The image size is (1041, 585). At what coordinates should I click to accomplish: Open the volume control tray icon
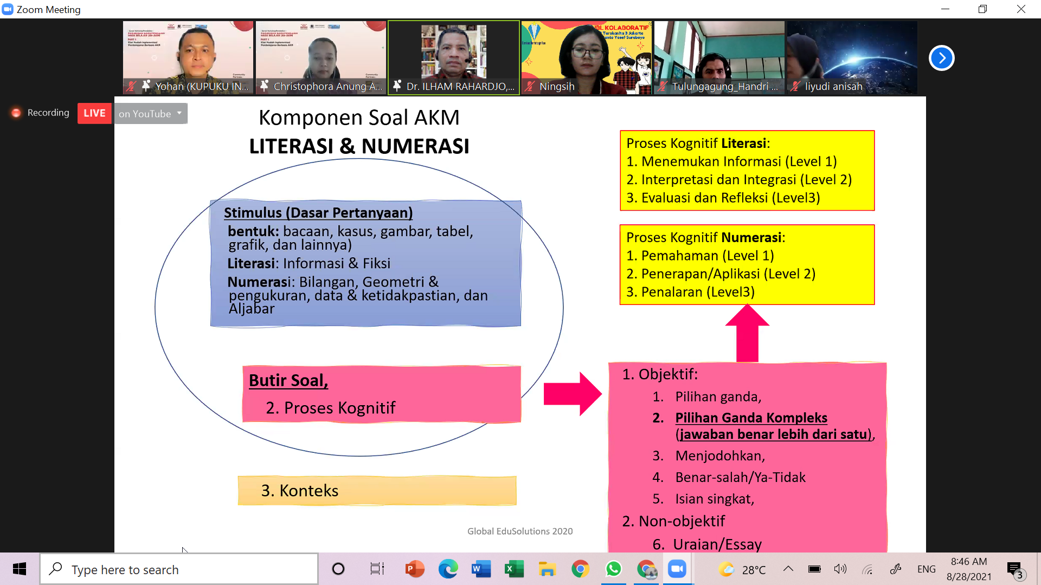tap(840, 569)
